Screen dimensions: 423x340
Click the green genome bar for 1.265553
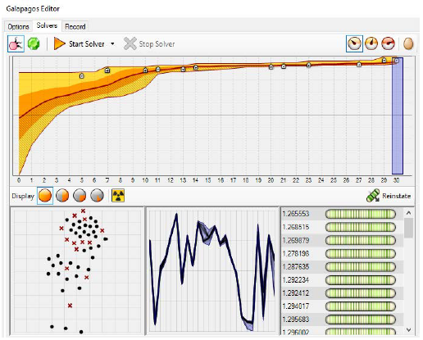pyautogui.click(x=361, y=214)
